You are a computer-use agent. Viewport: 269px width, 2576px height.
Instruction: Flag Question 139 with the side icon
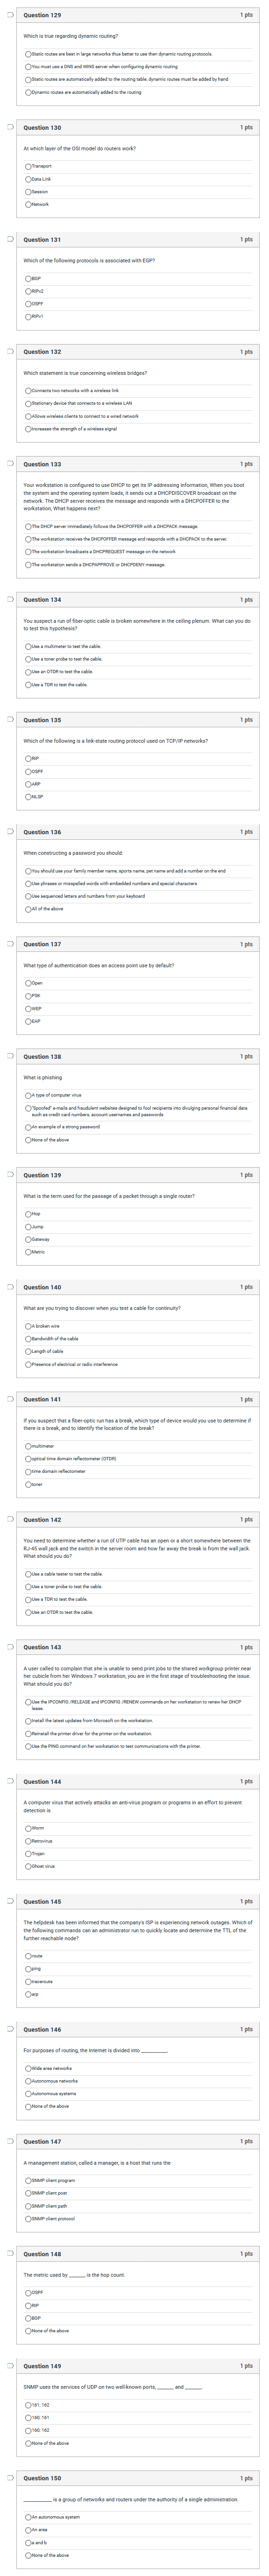point(9,1174)
